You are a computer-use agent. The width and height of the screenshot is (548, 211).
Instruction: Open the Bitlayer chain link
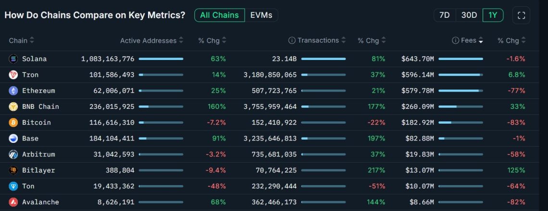38,170
